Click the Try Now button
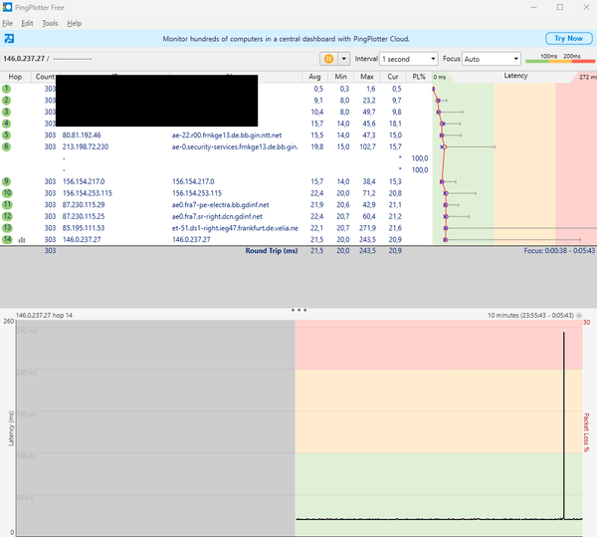 [x=569, y=39]
